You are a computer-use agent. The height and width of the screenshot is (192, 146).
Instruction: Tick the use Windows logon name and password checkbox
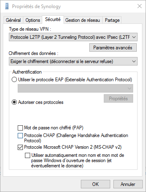(27, 155)
